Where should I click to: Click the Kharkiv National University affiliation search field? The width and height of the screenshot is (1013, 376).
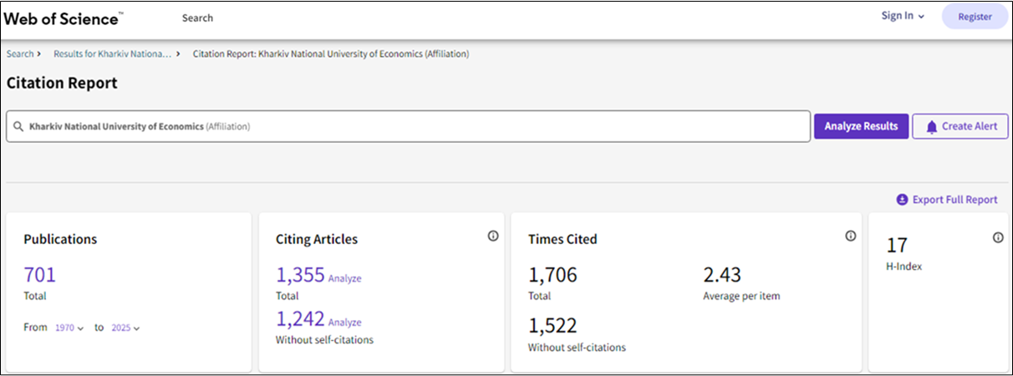coord(408,126)
